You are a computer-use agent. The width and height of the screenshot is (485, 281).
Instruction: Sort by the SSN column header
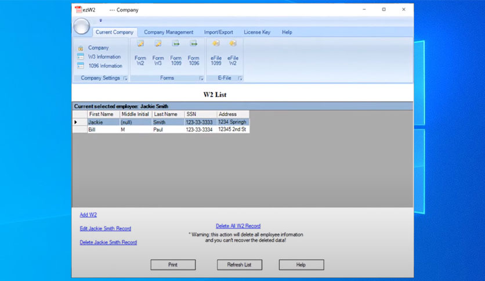[201, 114]
